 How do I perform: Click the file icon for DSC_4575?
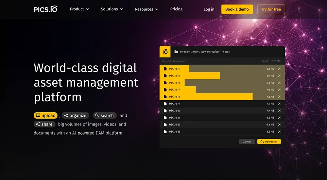[x=165, y=75]
